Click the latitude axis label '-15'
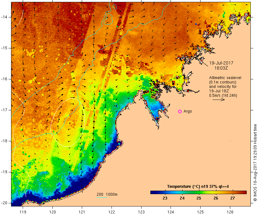 [4, 48]
